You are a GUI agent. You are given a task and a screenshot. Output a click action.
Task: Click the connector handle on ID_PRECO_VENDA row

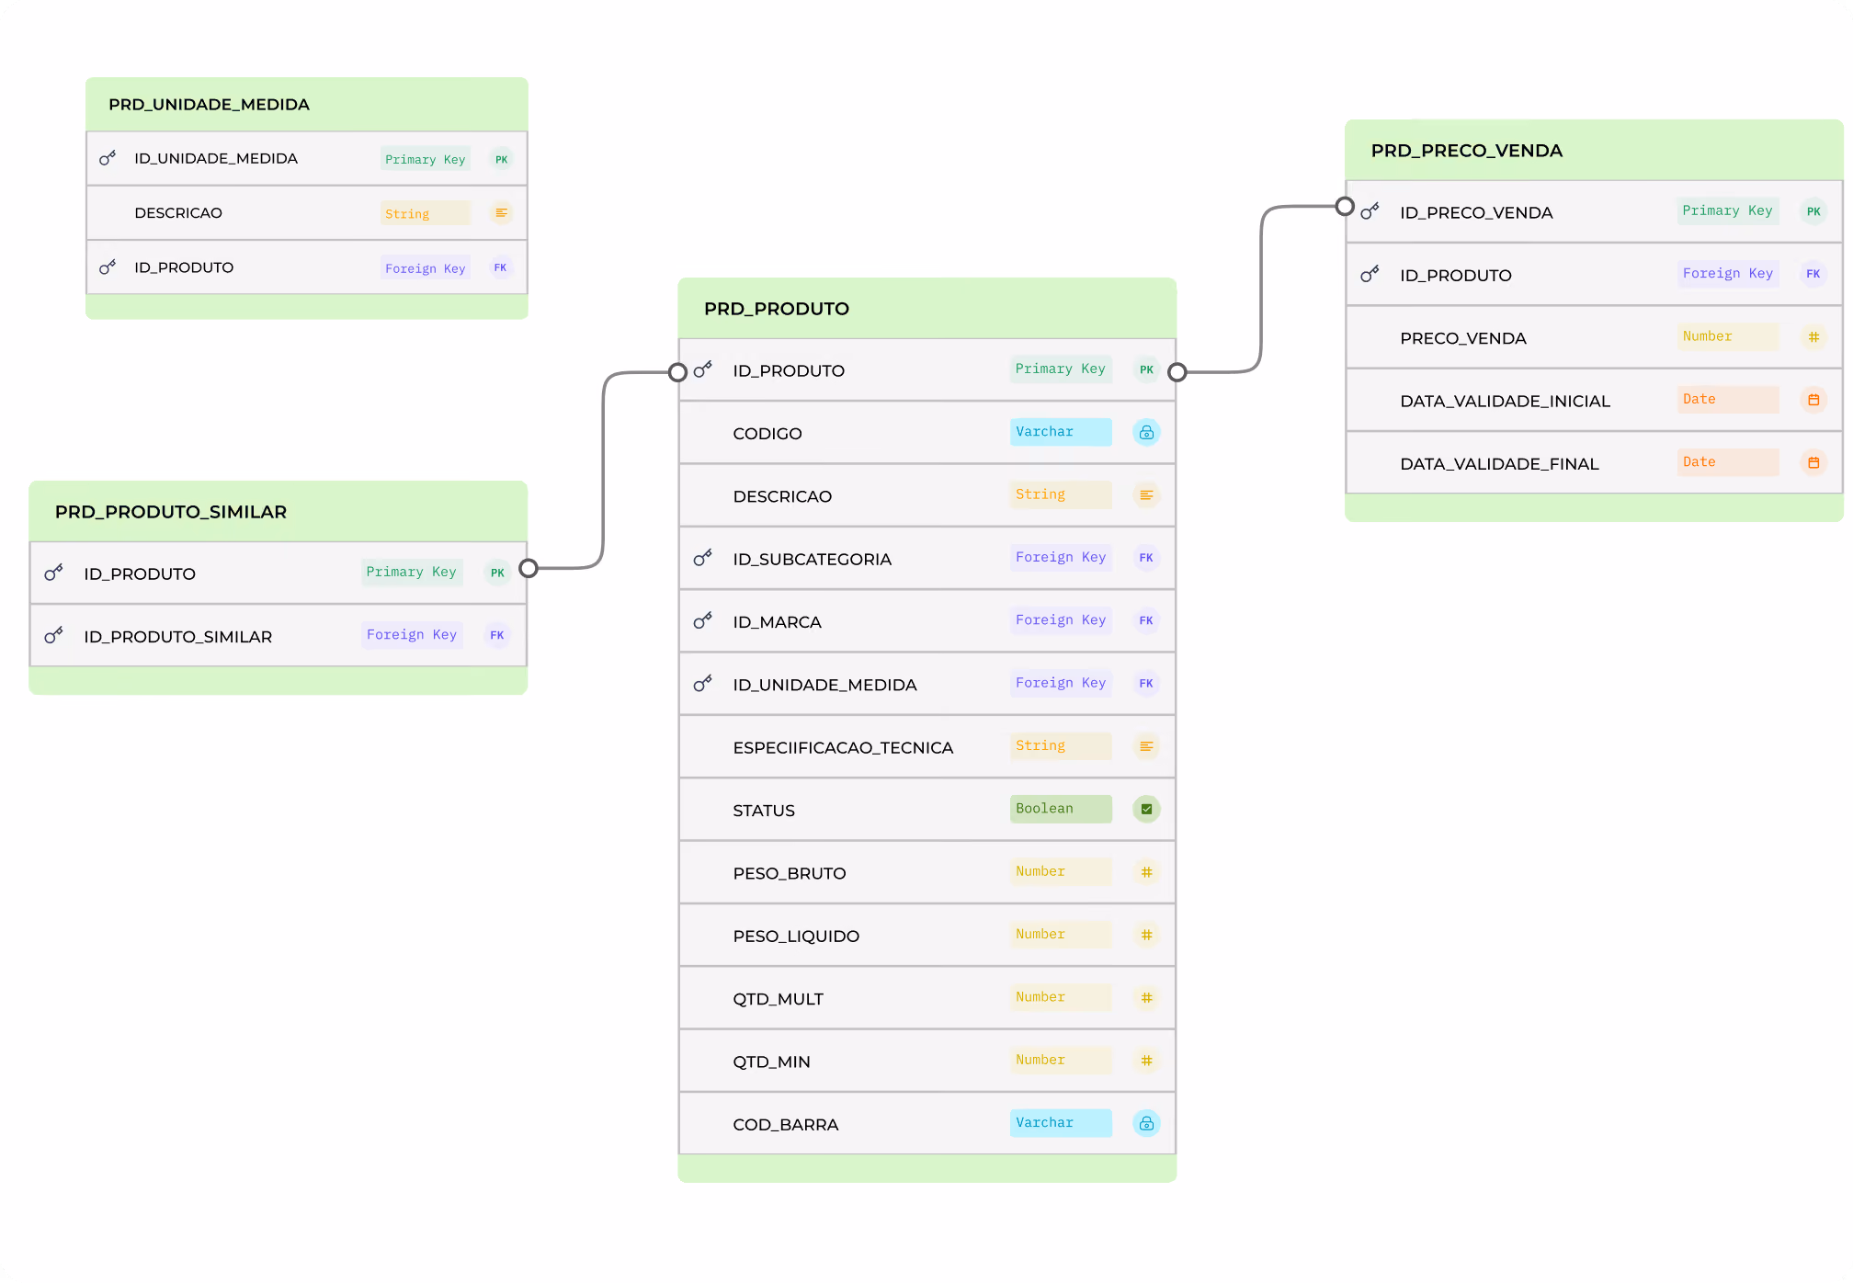[1345, 207]
